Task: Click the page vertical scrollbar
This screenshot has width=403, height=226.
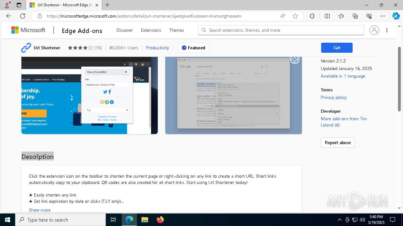Action: 400,79
